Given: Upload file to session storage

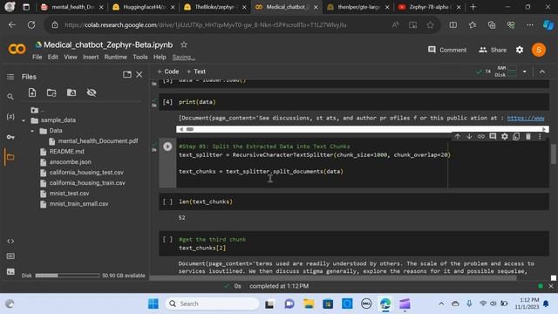Looking at the screenshot, I should pyautogui.click(x=32, y=92).
